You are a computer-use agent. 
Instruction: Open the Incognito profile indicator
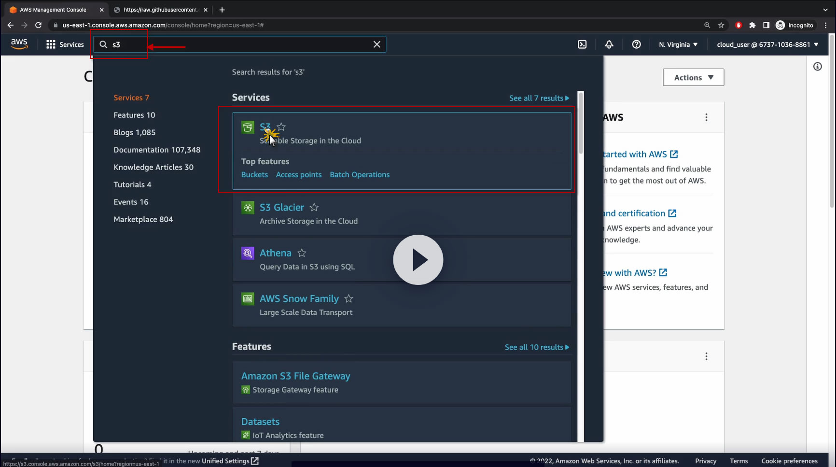point(794,25)
